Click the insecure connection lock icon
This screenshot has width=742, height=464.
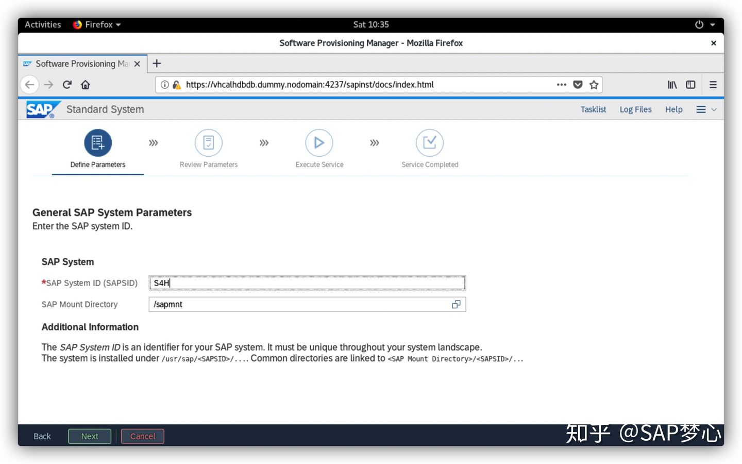click(176, 85)
